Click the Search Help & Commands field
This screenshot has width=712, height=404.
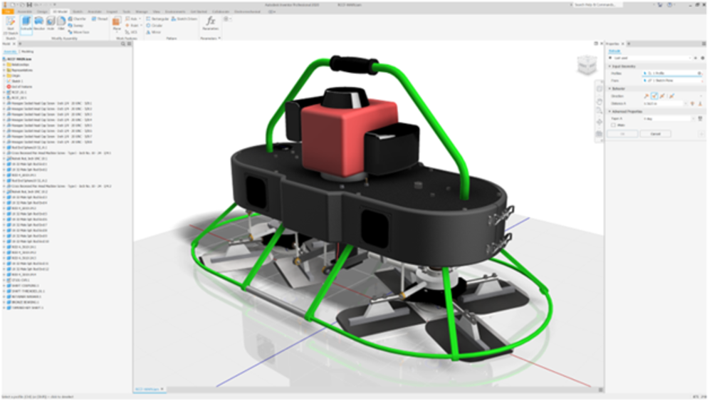597,4
